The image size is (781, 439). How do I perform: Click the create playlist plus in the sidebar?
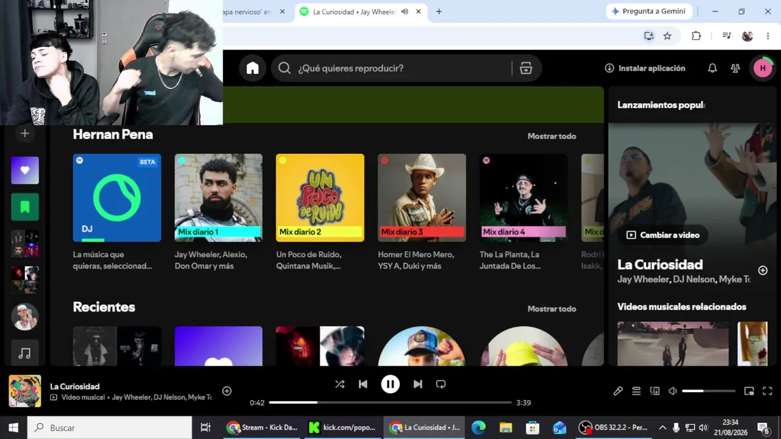(x=25, y=134)
